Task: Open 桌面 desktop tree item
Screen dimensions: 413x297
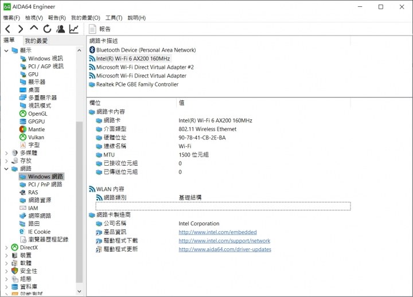Action: (x=34, y=90)
